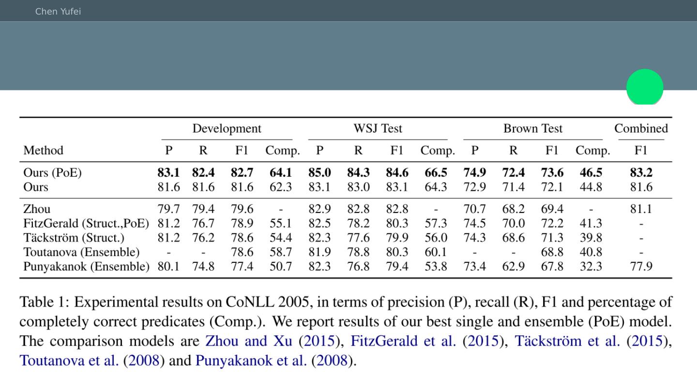Screen dimensions: 697x392
Task: Click the 2008 year link after Punyakanok et al.
Action: coord(332,360)
